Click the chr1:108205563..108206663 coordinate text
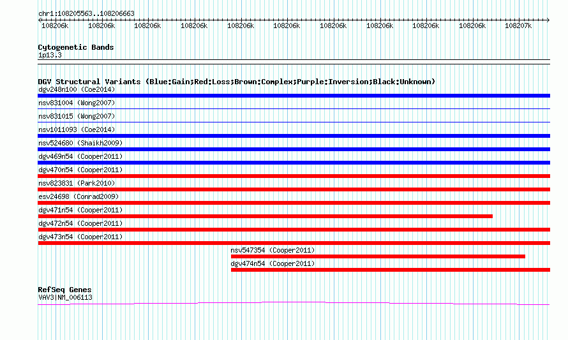Viewport: 568px width, 340px height. tap(86, 13)
